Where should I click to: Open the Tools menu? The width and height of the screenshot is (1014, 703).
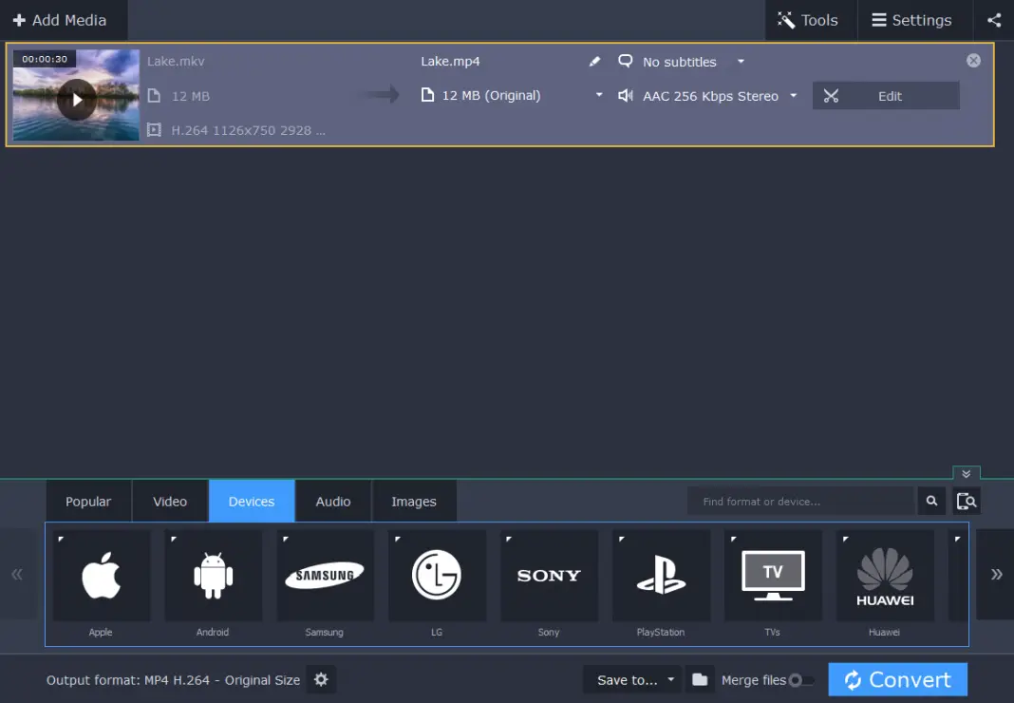[810, 20]
